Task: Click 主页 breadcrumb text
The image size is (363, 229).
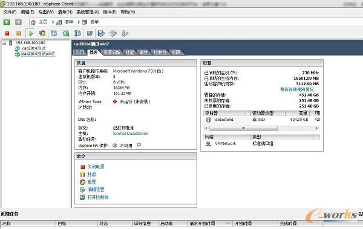Action: [x=43, y=22]
